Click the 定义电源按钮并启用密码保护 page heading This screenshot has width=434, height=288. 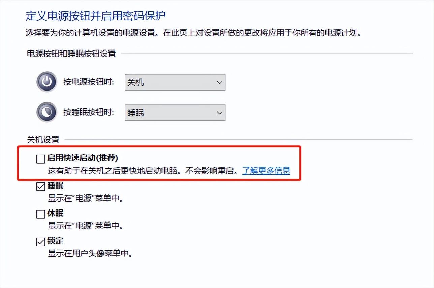96,15
